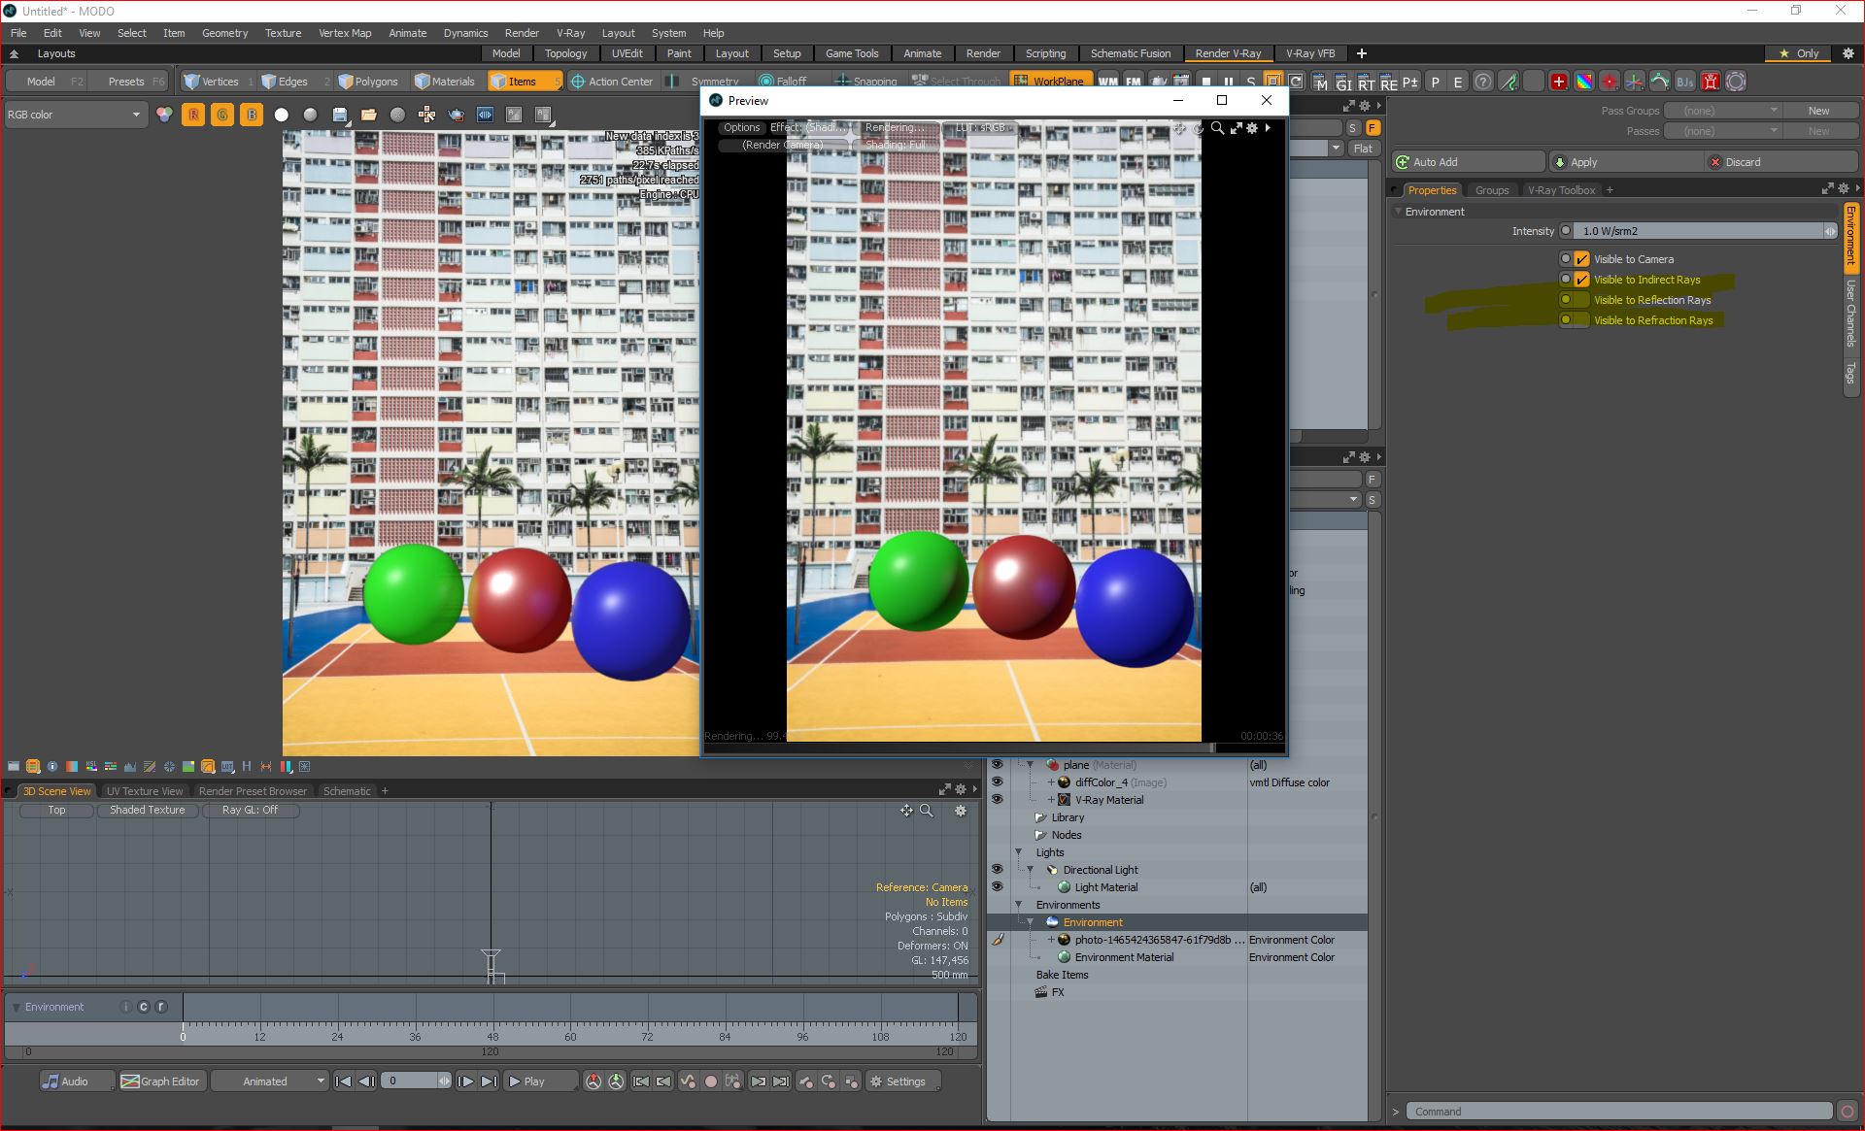Click the Discard button
This screenshot has width=1865, height=1131.
pos(1782,162)
